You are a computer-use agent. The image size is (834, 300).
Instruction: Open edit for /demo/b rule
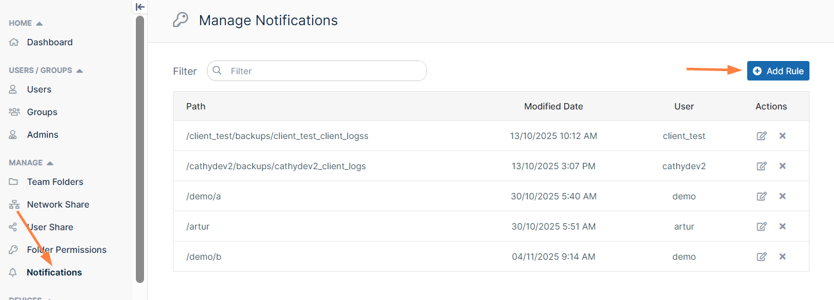coord(762,257)
